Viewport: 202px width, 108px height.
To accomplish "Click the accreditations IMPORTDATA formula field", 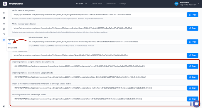I will (99, 77).
